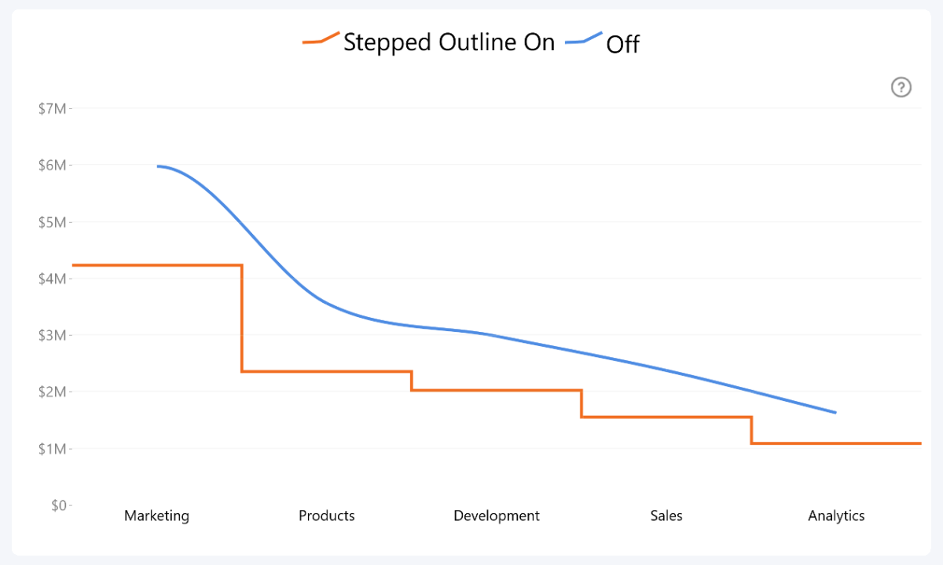
Task: Toggle the Stepped Outline On legend label
Action: pyautogui.click(x=449, y=42)
